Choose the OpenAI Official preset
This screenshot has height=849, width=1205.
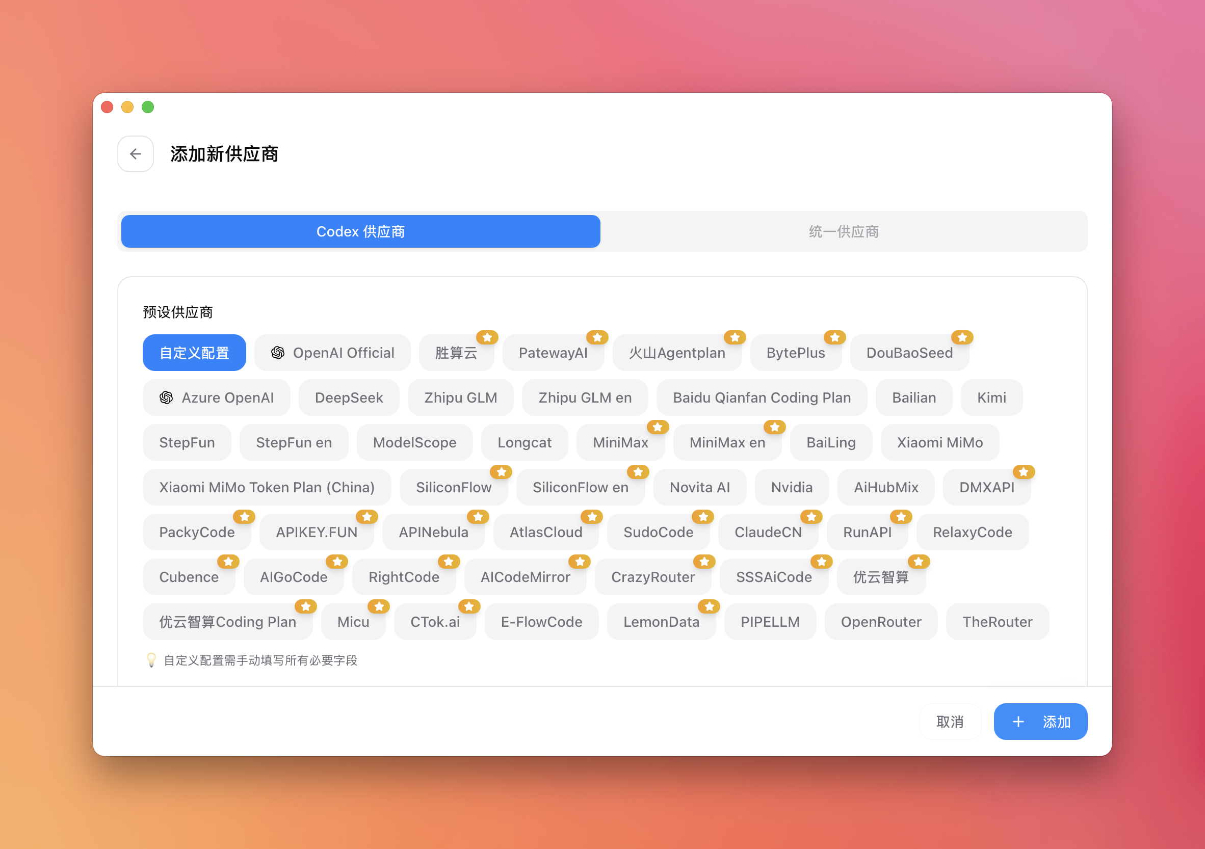coord(333,353)
